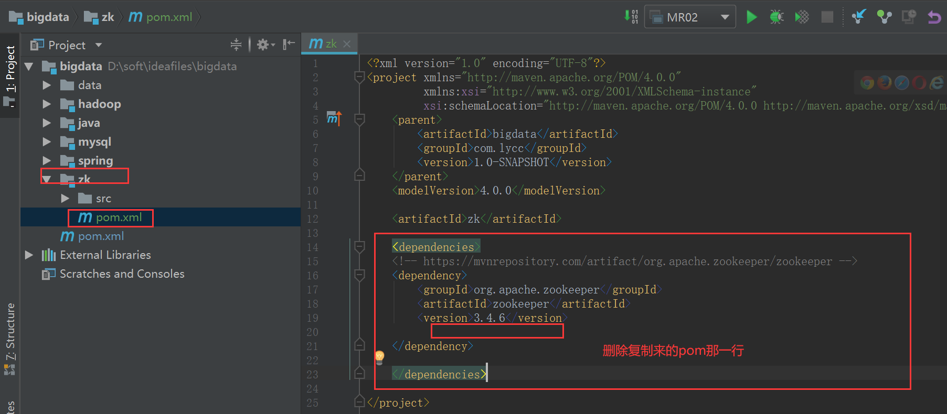Open in Chrome browser icon
947x414 pixels.
pos(867,83)
